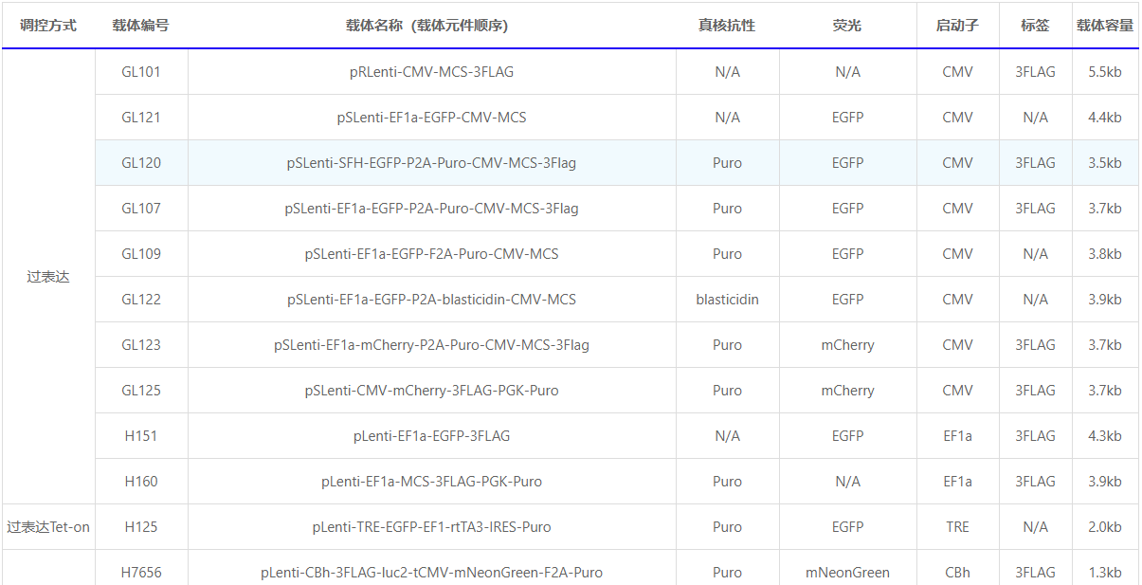The image size is (1142, 585).
Task: Click pSLenti-EF1a-mCherry-P2A-Puro-CMV-MCS-3Flag name
Action: 431,345
